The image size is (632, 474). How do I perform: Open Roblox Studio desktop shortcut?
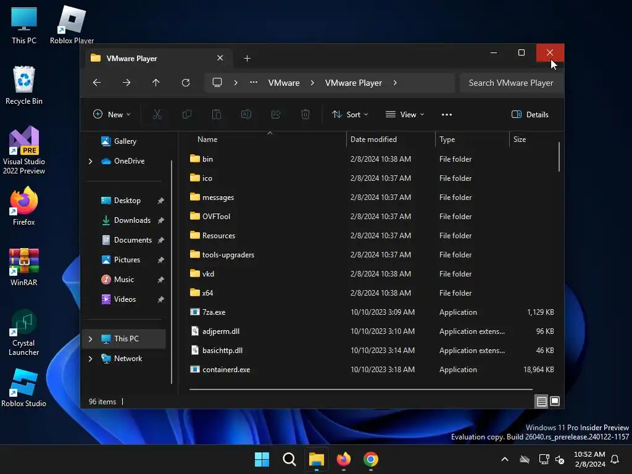coord(24,388)
